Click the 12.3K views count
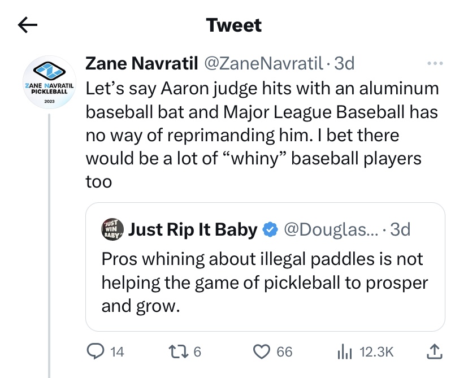The width and height of the screenshot is (468, 378). pos(376,352)
